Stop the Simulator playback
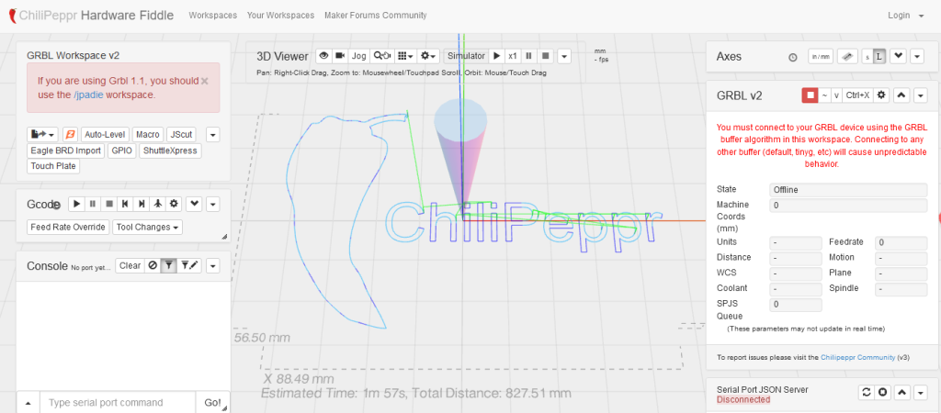Image resolution: width=941 pixels, height=413 pixels. coord(545,56)
